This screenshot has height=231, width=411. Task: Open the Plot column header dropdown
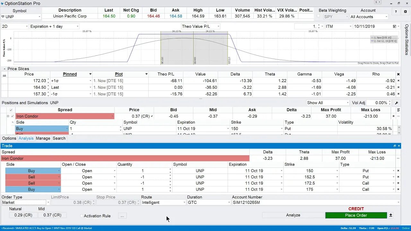coord(146,74)
